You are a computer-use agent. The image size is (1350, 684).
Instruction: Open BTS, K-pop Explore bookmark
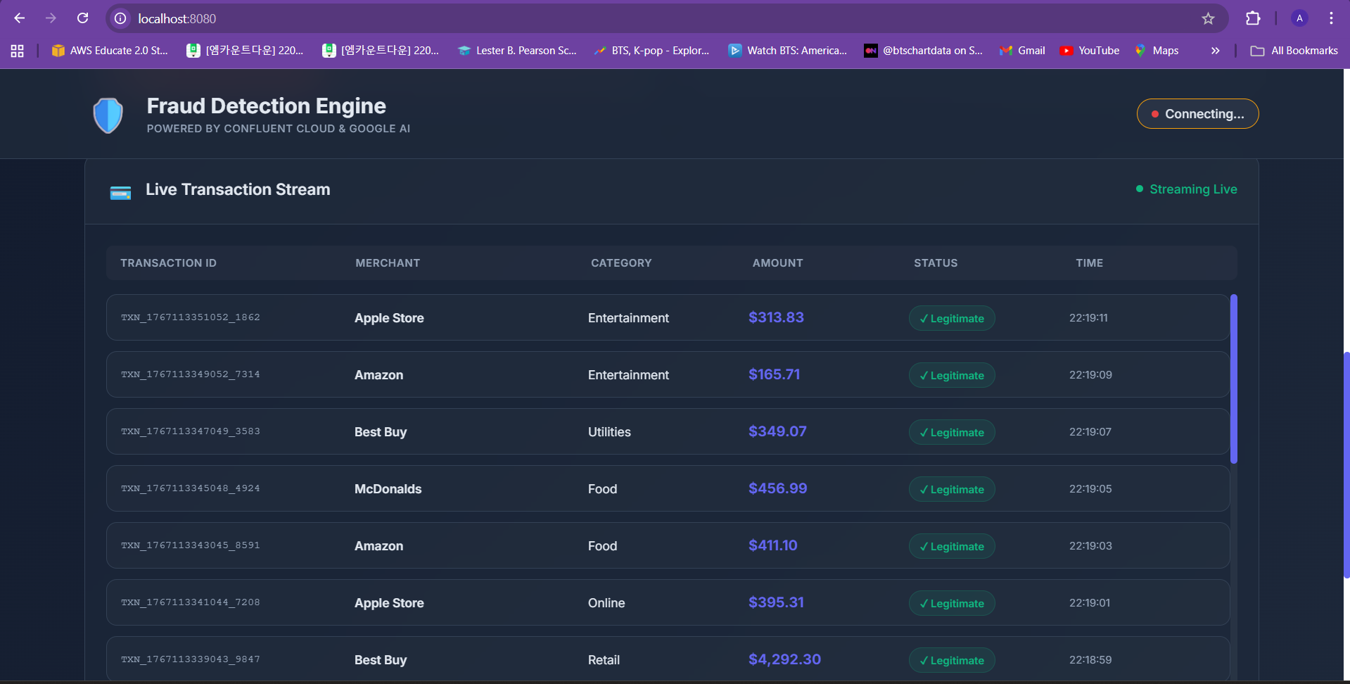(x=651, y=51)
